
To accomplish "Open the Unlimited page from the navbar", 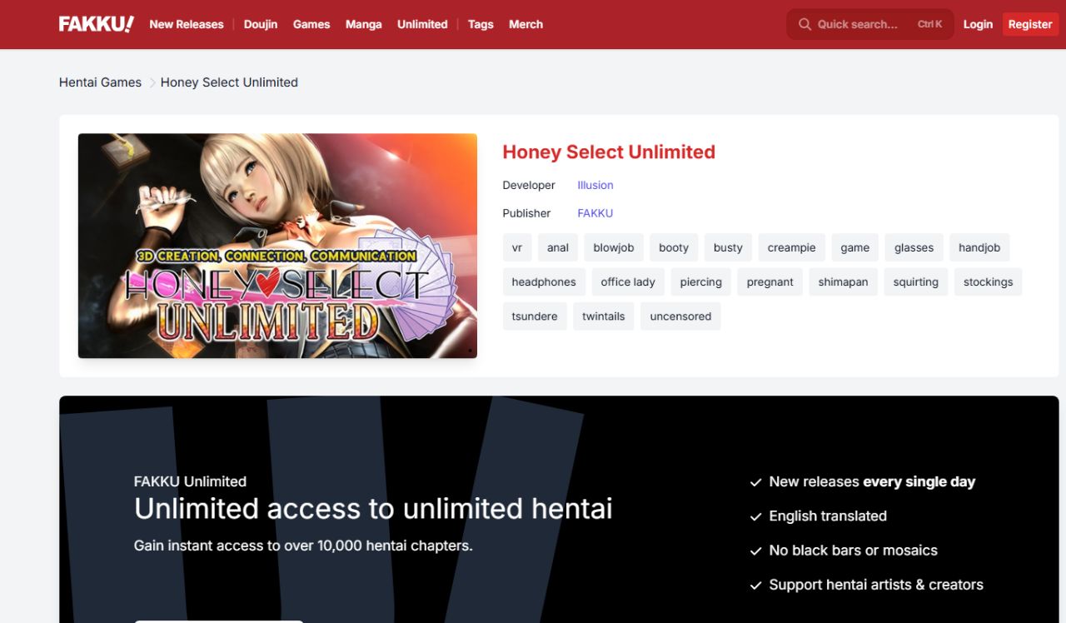I will pos(422,24).
